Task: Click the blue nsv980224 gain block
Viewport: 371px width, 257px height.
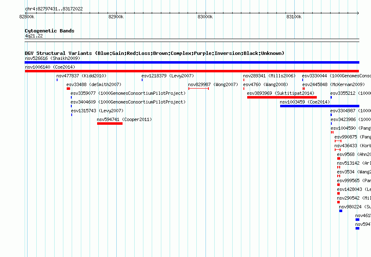Action: tap(341, 211)
